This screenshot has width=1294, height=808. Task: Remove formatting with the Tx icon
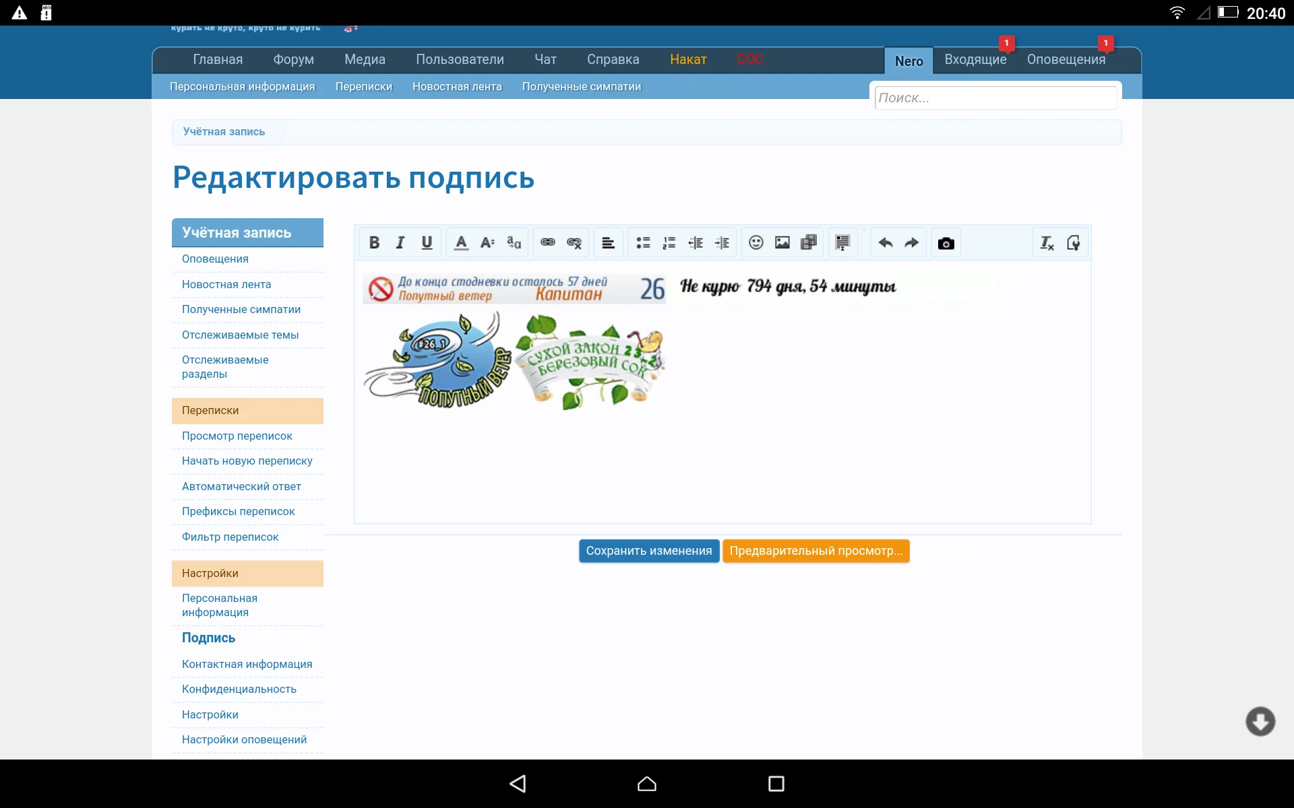(1047, 242)
